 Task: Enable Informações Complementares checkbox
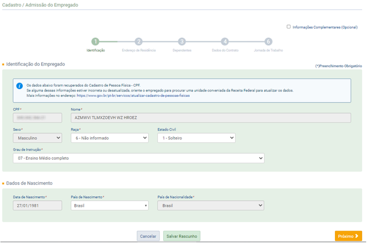(289, 27)
